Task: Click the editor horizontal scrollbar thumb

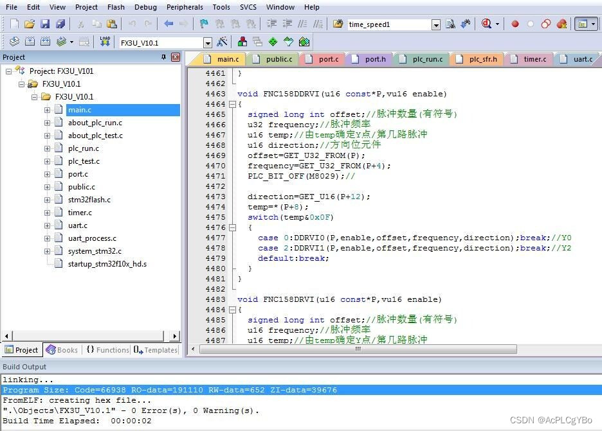Action: coord(358,349)
